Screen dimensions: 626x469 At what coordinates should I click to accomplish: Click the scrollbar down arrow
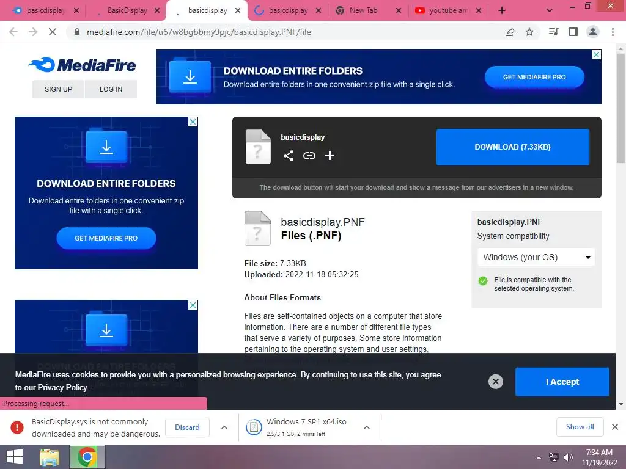[x=620, y=404]
